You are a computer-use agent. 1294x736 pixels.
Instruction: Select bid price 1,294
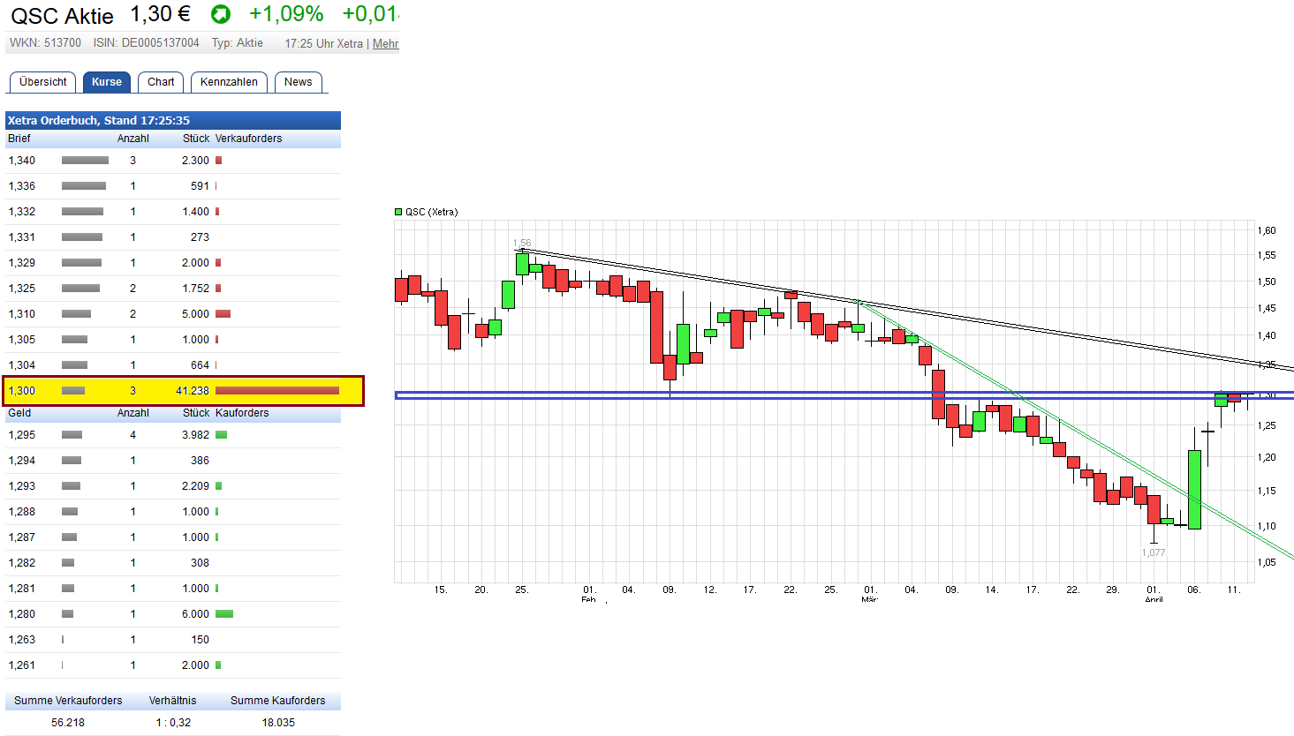(x=22, y=461)
